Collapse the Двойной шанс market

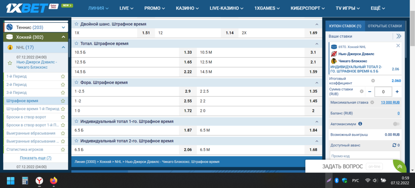317,24
